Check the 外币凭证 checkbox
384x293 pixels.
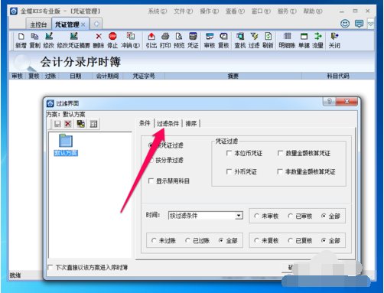click(229, 171)
